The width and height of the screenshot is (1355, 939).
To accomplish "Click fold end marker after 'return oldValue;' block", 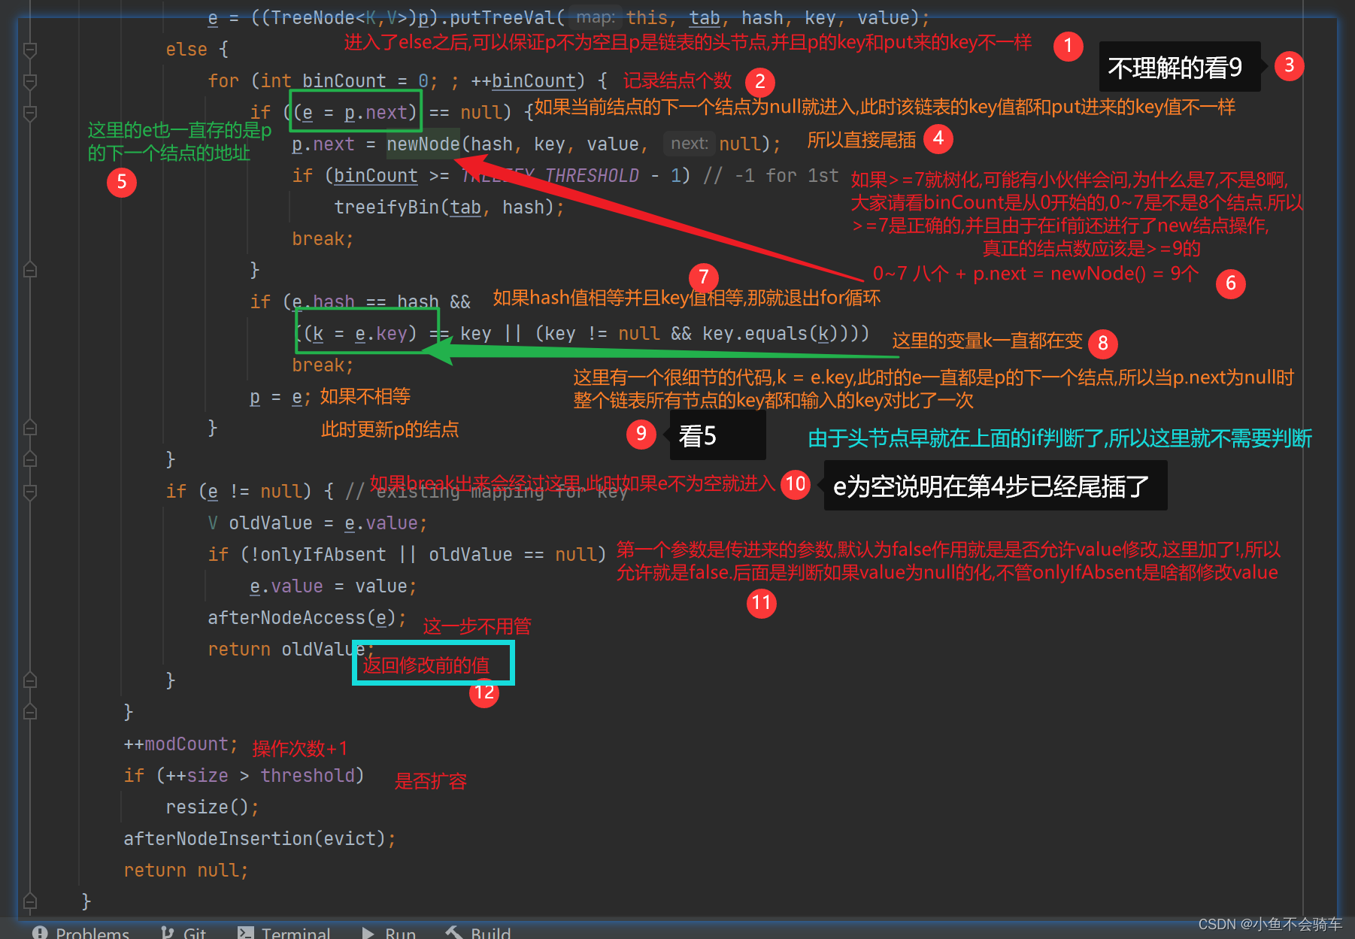I will (x=30, y=680).
